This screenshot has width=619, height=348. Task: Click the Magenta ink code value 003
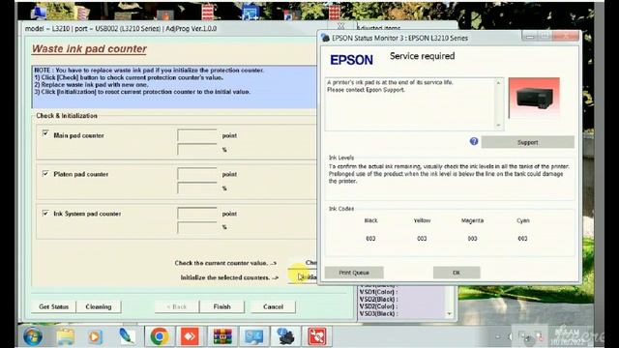click(472, 239)
